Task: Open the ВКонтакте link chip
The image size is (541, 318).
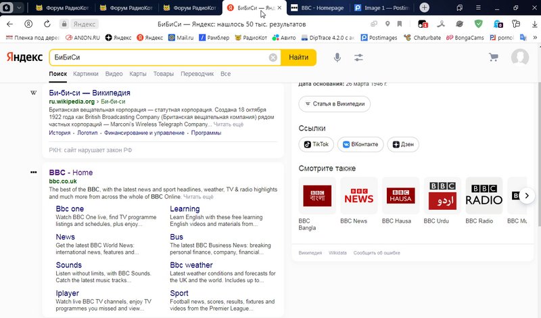Action: [x=360, y=144]
